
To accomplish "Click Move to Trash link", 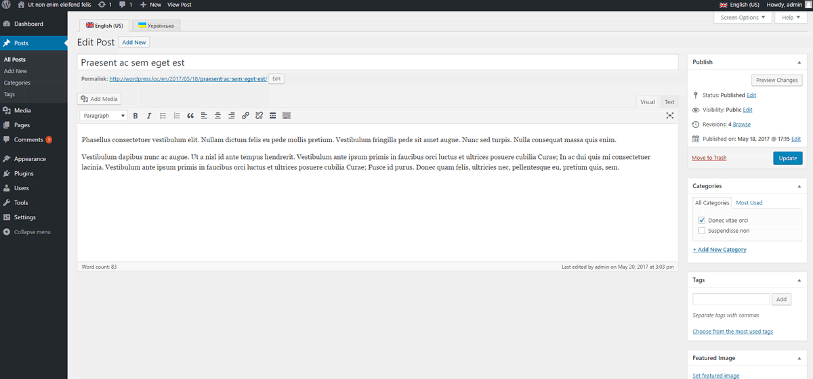I will tap(709, 158).
